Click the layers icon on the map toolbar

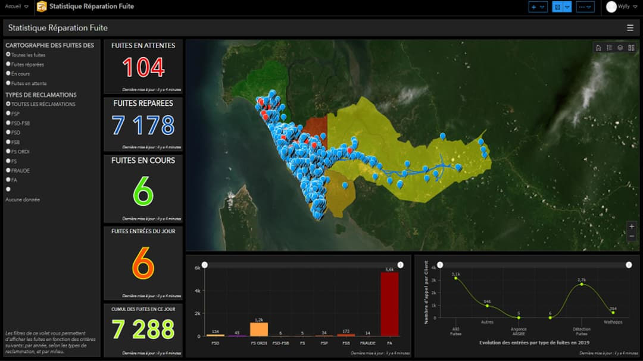tap(620, 48)
